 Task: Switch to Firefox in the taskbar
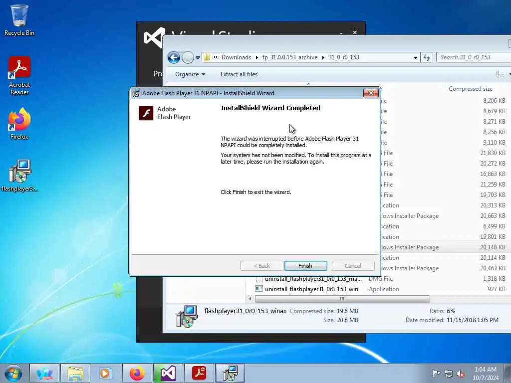tap(137, 373)
